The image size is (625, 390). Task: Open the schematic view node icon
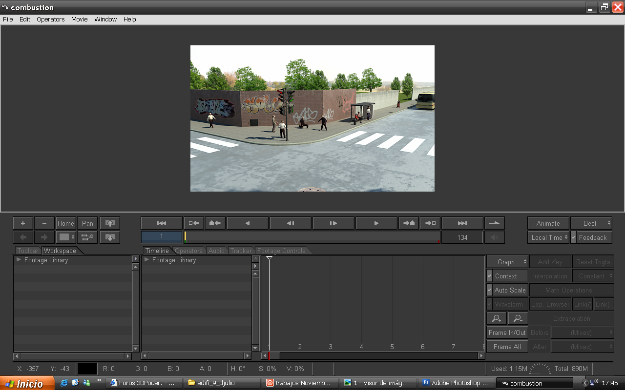[87, 237]
